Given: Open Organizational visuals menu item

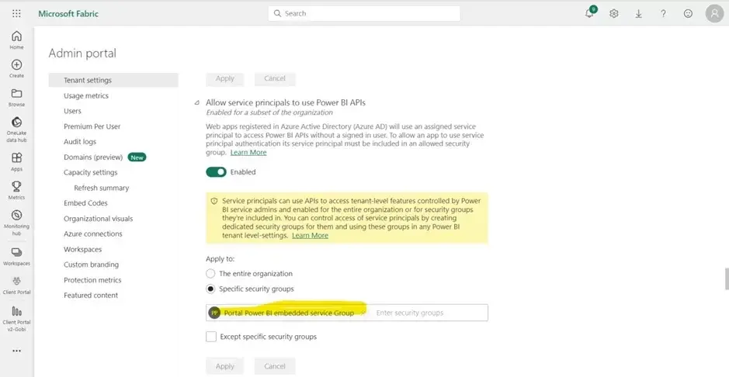Looking at the screenshot, I should pyautogui.click(x=98, y=219).
